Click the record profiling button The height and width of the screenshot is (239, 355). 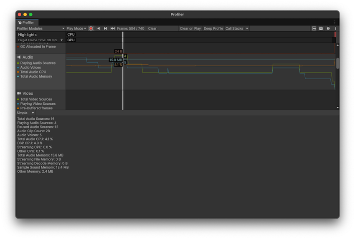(91, 28)
